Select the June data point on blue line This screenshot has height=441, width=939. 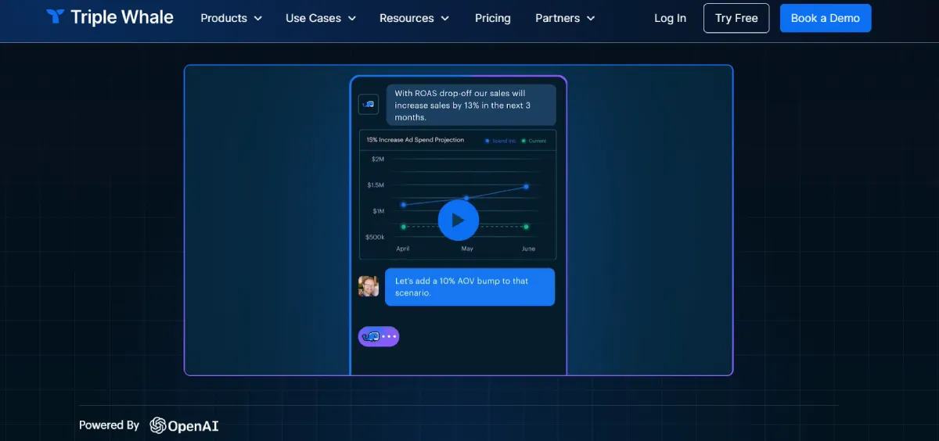pos(526,186)
